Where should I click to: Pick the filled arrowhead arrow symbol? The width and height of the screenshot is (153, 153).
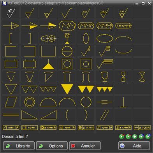tap(48, 26)
